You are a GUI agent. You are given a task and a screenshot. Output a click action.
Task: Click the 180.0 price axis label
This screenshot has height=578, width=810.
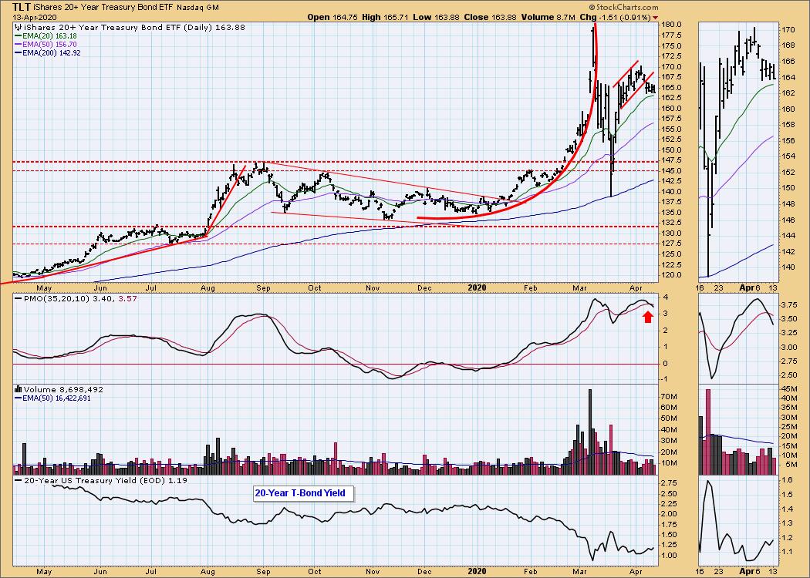coord(671,24)
